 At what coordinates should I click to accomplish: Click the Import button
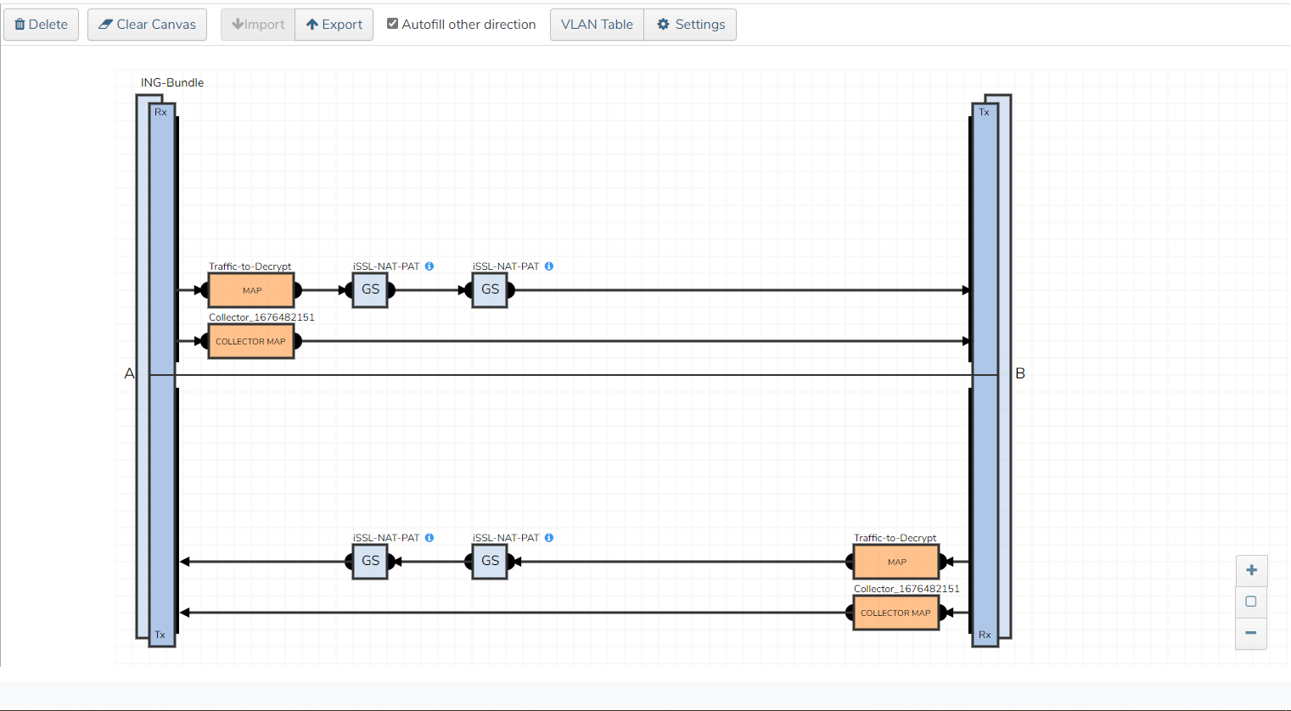point(258,25)
